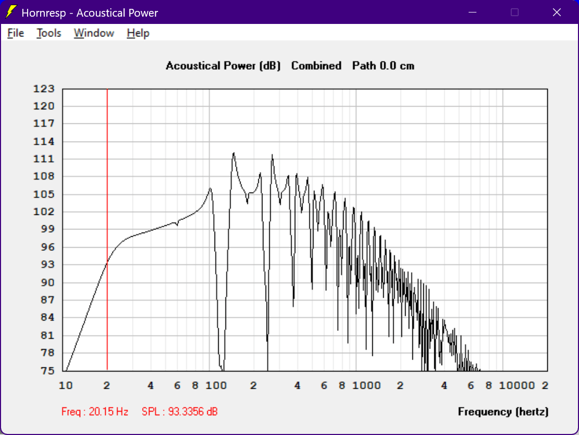Click the 'Combined' label in chart title
579x435 pixels.
(316, 66)
